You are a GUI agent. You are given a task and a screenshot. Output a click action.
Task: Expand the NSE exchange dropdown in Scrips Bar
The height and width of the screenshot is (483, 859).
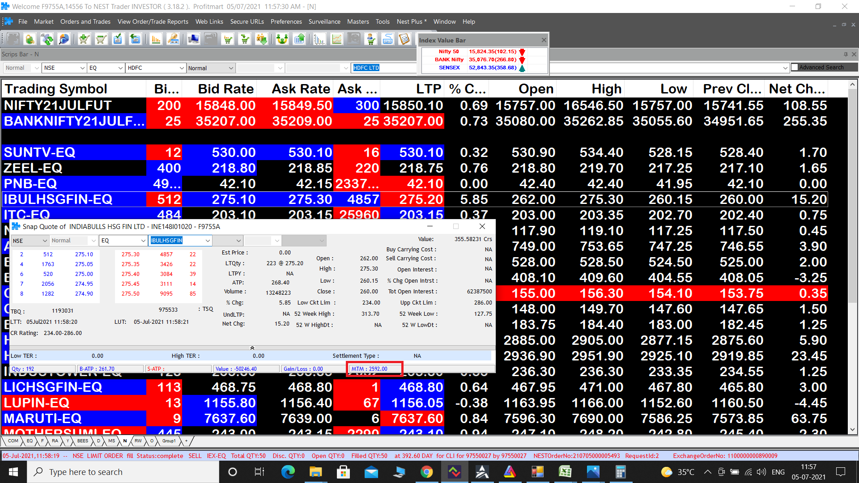[x=82, y=68]
